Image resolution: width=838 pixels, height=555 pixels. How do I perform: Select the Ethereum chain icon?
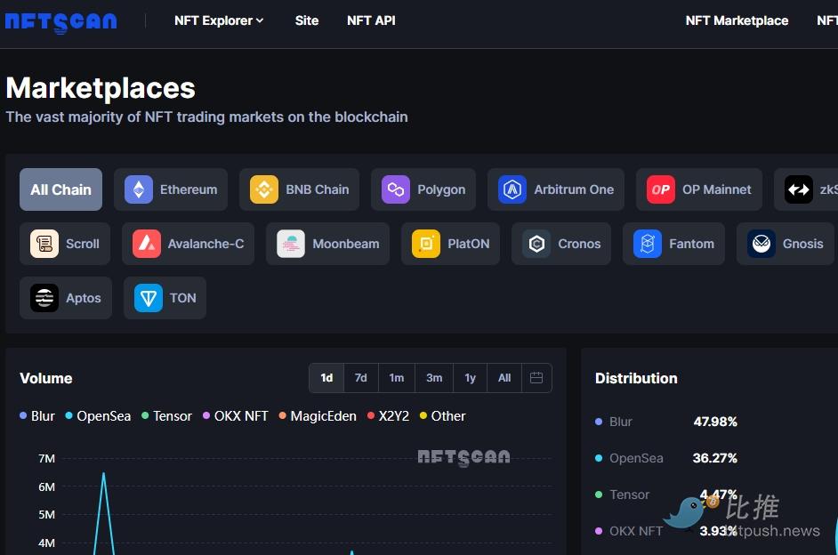tap(139, 189)
